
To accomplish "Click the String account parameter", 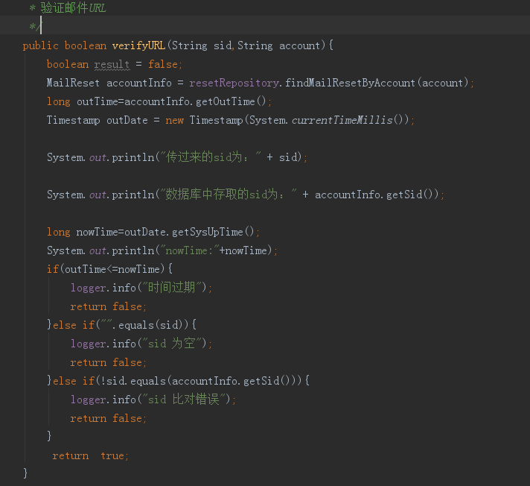I will [x=279, y=45].
